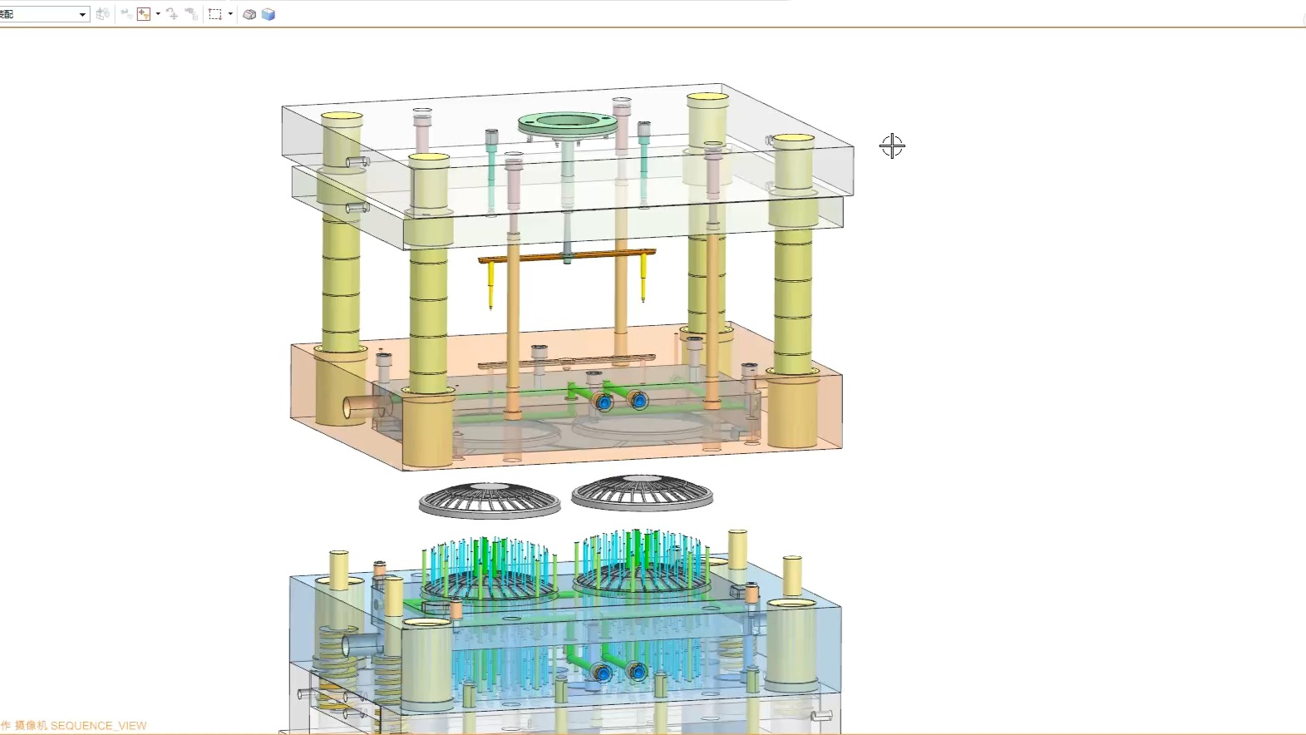Click the greyed selection filter funnel icon
The height and width of the screenshot is (735, 1306).
pyautogui.click(x=126, y=14)
